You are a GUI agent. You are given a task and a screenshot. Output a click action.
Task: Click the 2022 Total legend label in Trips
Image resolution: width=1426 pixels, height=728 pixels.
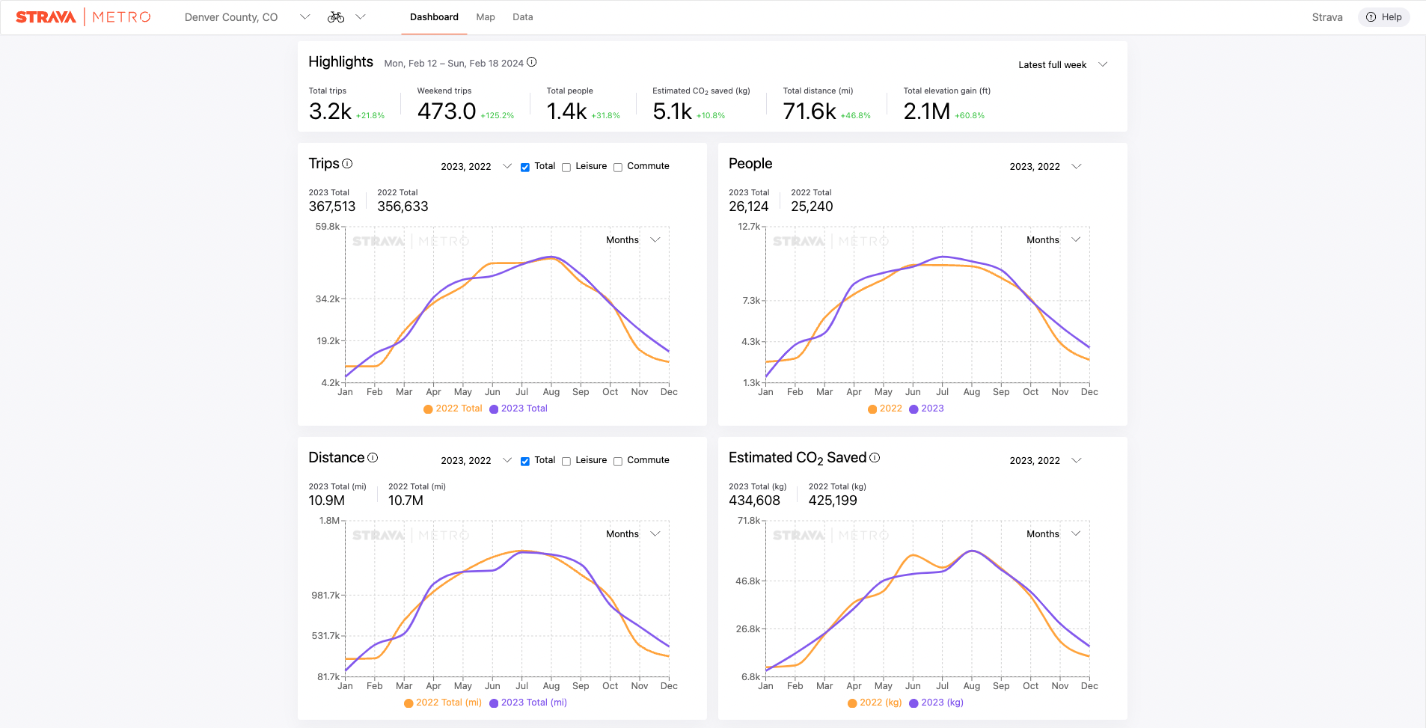[459, 409]
